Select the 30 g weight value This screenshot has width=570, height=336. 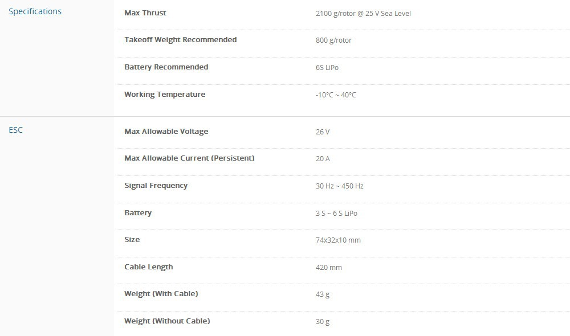(323, 322)
